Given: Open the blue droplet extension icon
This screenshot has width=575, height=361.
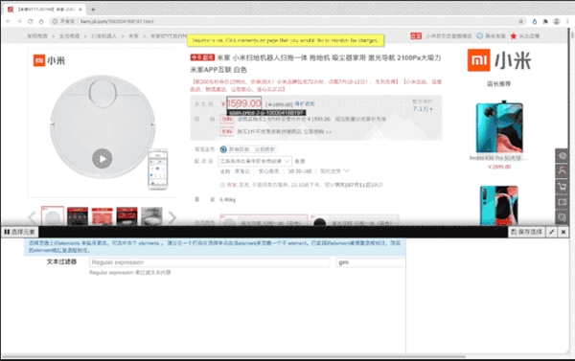Looking at the screenshot, I should coord(535,21).
